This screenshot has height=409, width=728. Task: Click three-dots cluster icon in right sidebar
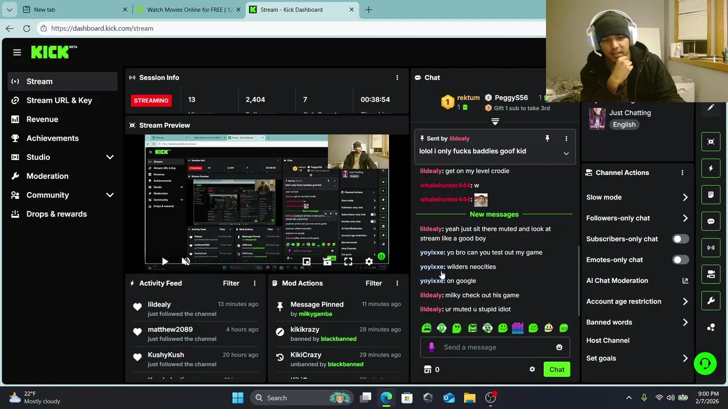[x=711, y=327]
